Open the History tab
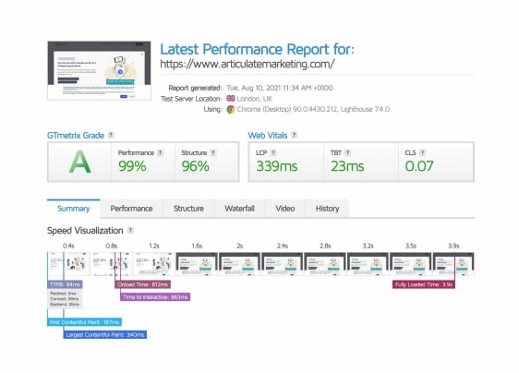Image resolution: width=519 pixels, height=373 pixels. tap(327, 209)
